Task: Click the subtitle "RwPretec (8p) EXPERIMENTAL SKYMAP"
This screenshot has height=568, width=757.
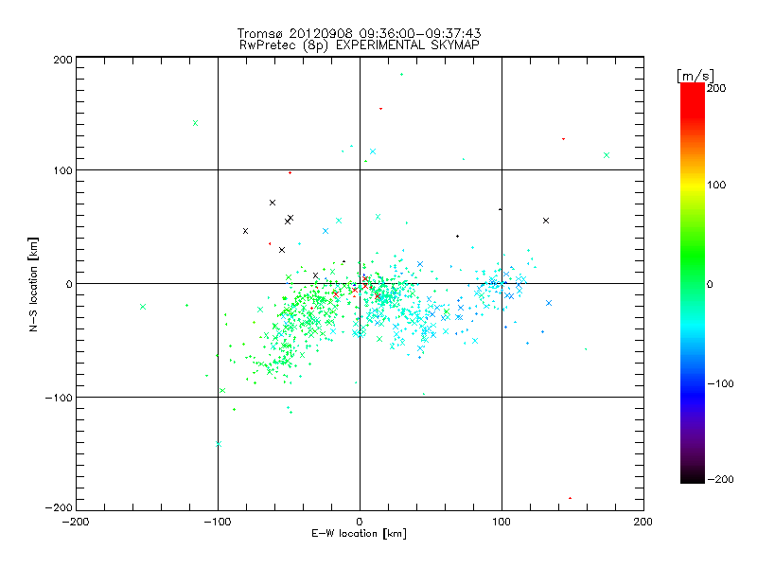Action: (359, 44)
